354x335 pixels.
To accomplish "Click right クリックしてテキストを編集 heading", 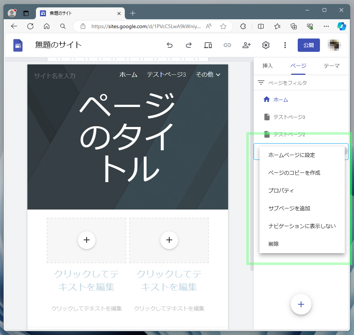I will tap(169, 280).
